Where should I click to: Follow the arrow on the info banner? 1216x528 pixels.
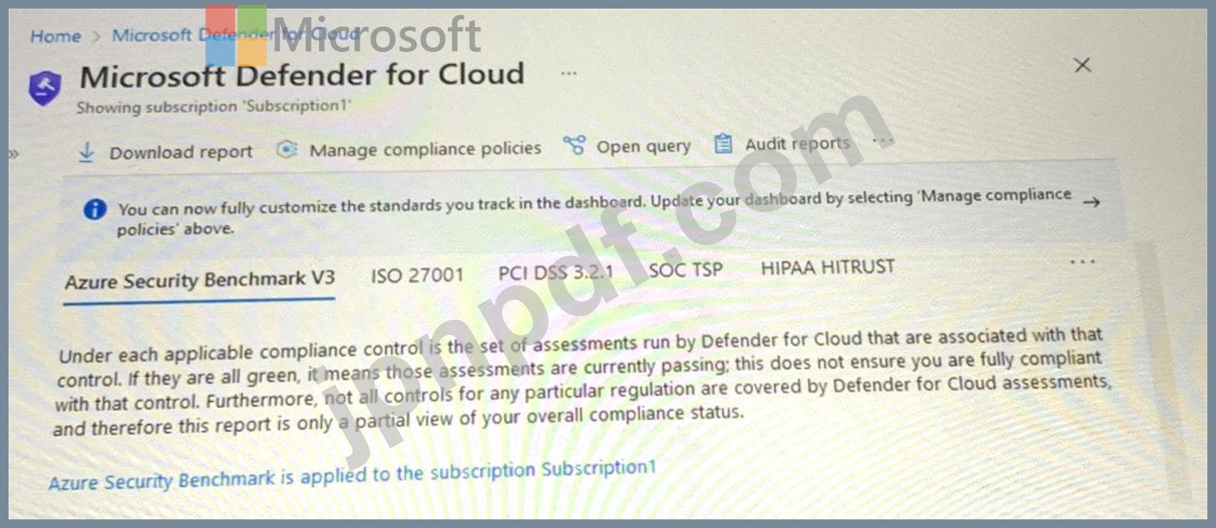tap(1091, 203)
